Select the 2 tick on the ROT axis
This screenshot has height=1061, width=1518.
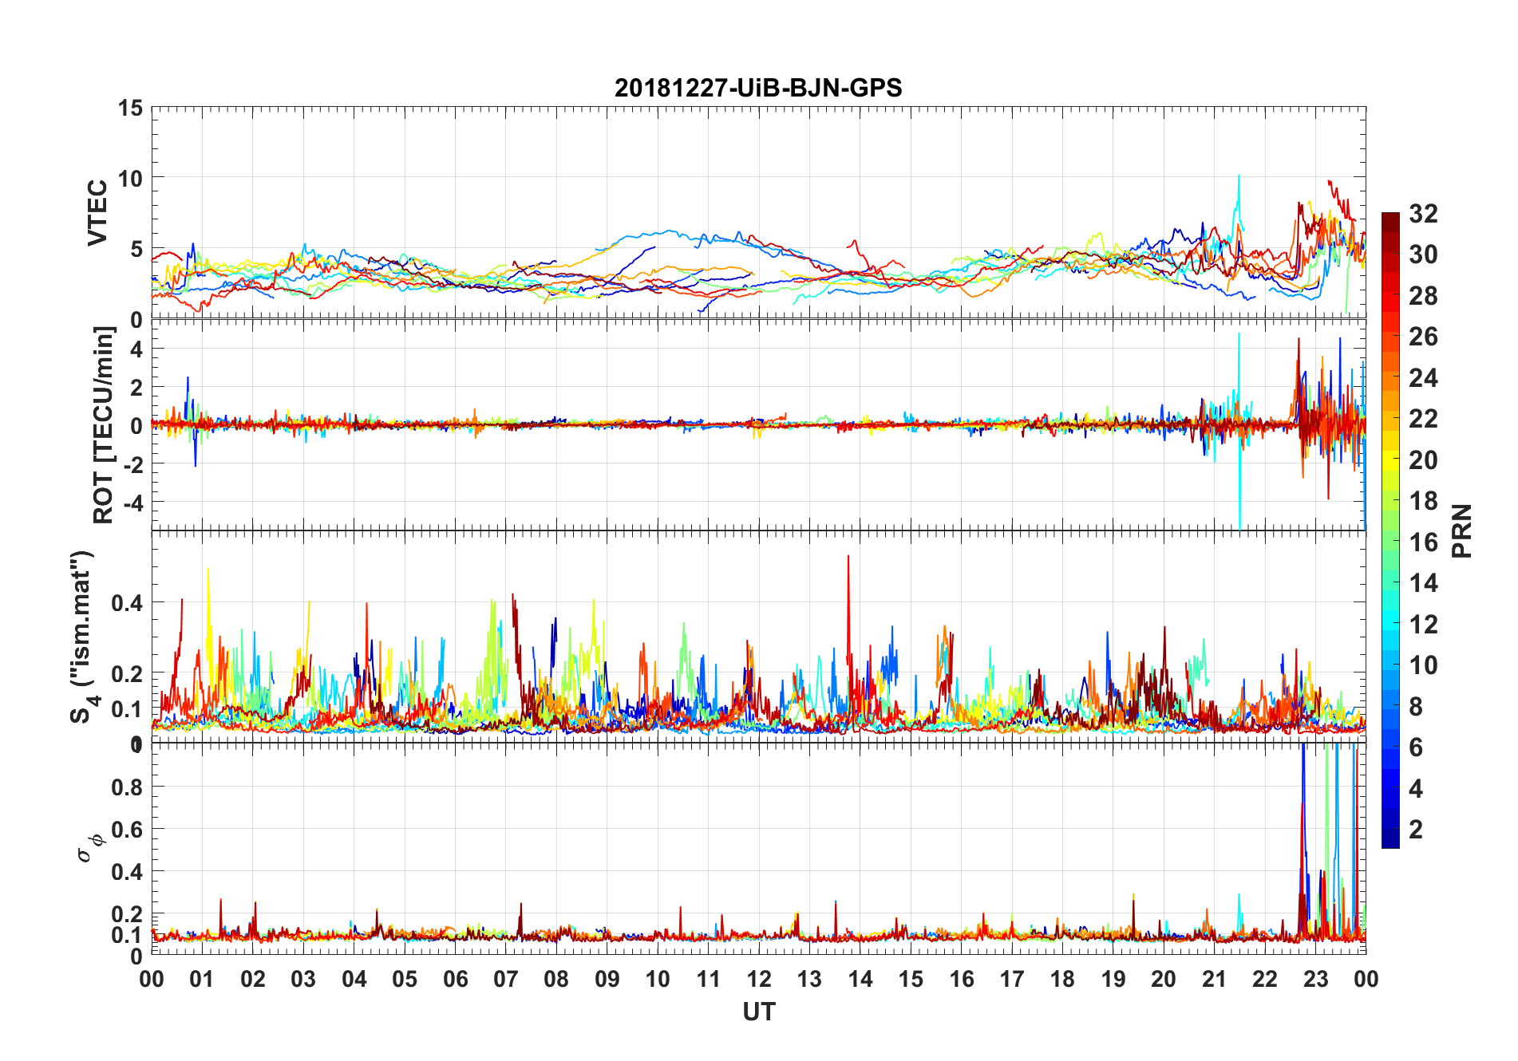pos(136,388)
